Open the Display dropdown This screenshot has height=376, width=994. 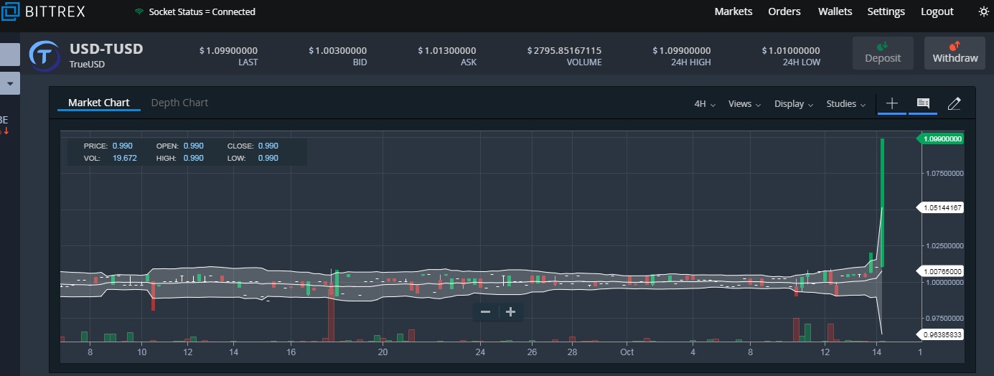(793, 104)
